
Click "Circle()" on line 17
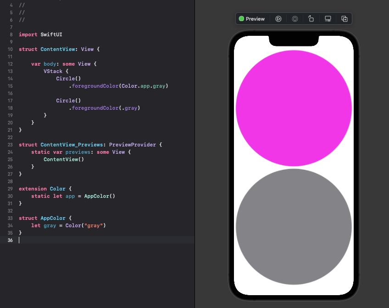[x=68, y=101]
